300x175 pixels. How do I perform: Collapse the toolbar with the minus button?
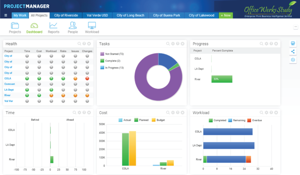pyautogui.click(x=296, y=27)
